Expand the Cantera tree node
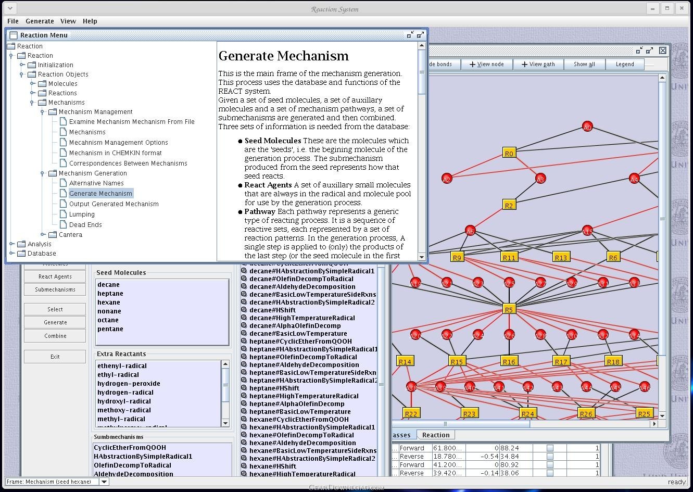693x492 pixels. tap(43, 235)
